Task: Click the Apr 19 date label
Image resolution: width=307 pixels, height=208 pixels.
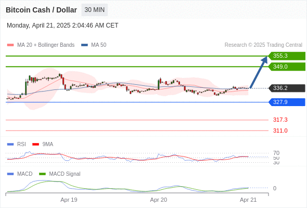Action: coord(69,200)
